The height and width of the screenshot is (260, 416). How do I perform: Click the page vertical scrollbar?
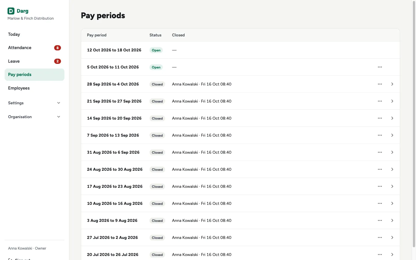tap(414, 124)
